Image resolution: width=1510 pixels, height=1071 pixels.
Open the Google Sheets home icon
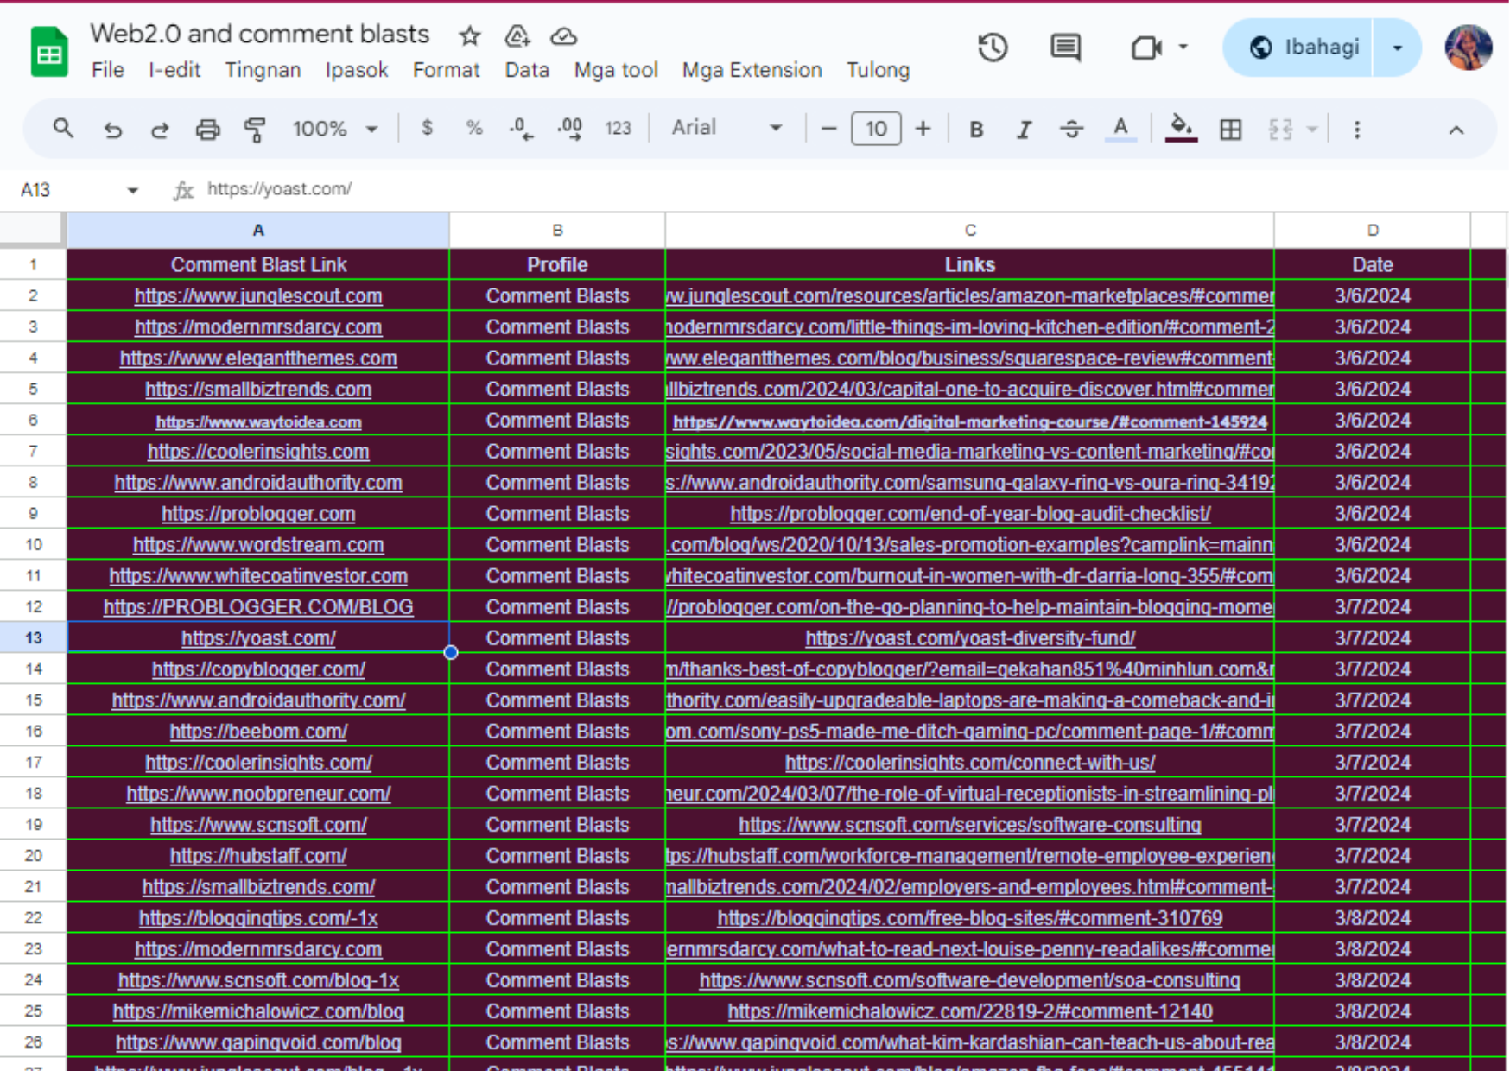pos(49,52)
